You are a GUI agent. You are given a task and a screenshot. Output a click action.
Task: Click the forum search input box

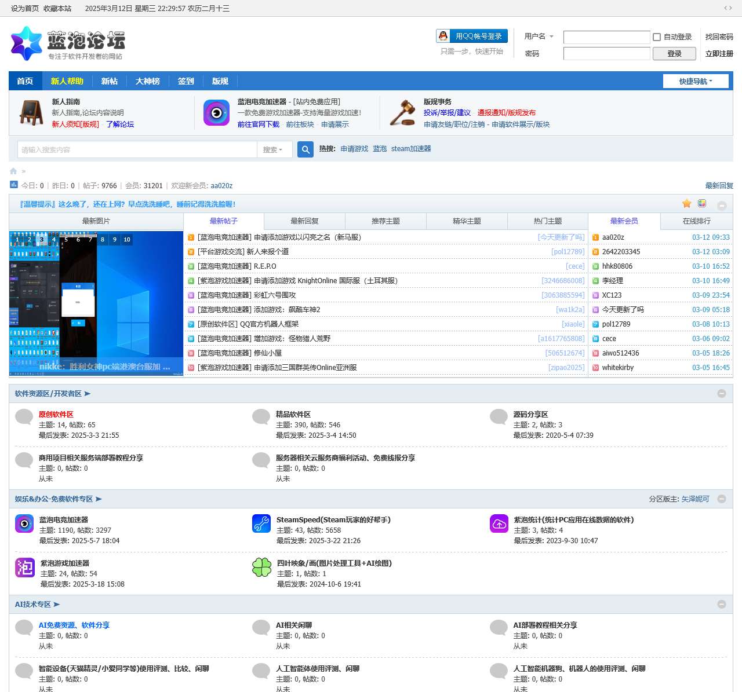tap(137, 149)
